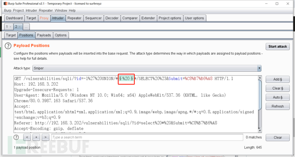Open the Intruder menu in menu bar

point(31,11)
